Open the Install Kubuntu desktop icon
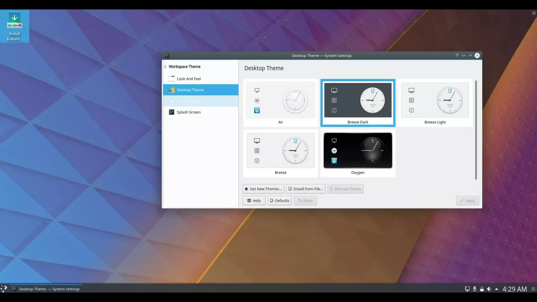Viewport: 537px width, 302px height. [x=15, y=27]
